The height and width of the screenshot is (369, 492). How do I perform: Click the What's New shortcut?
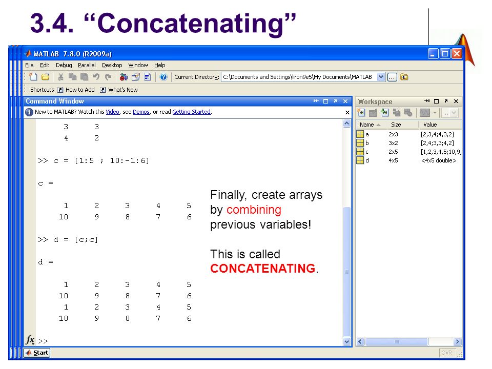[119, 90]
